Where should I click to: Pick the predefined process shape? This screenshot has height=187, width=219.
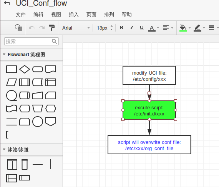25,82
